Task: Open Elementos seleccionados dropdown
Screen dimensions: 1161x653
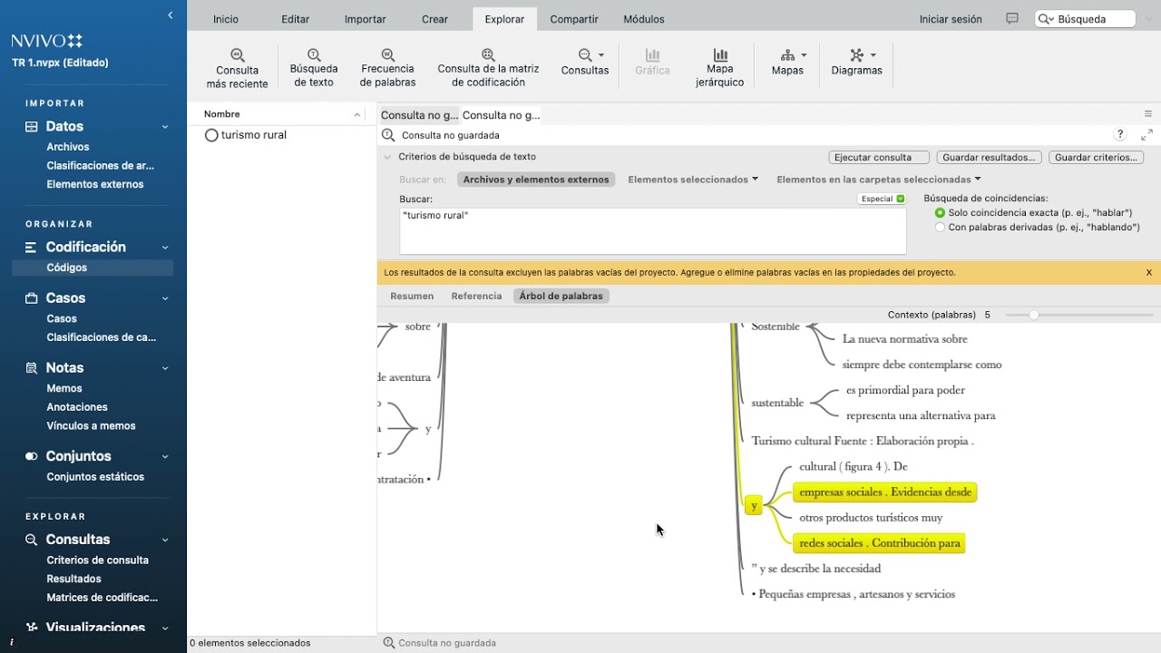Action: [693, 180]
